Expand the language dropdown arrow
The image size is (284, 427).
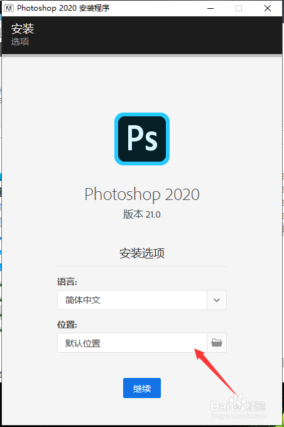tap(217, 300)
